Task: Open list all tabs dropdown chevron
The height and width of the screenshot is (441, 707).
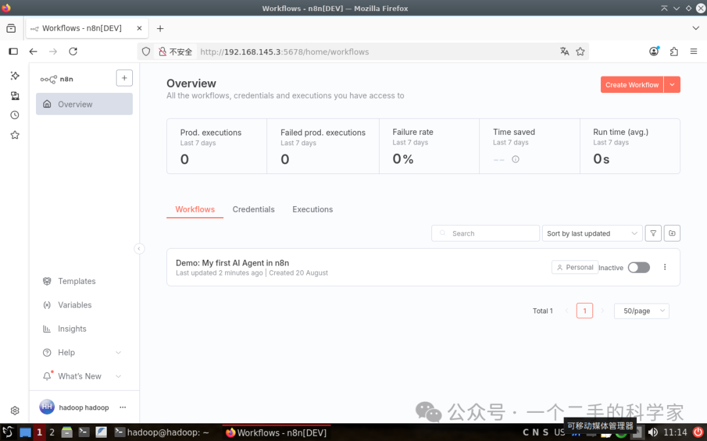Action: [695, 28]
